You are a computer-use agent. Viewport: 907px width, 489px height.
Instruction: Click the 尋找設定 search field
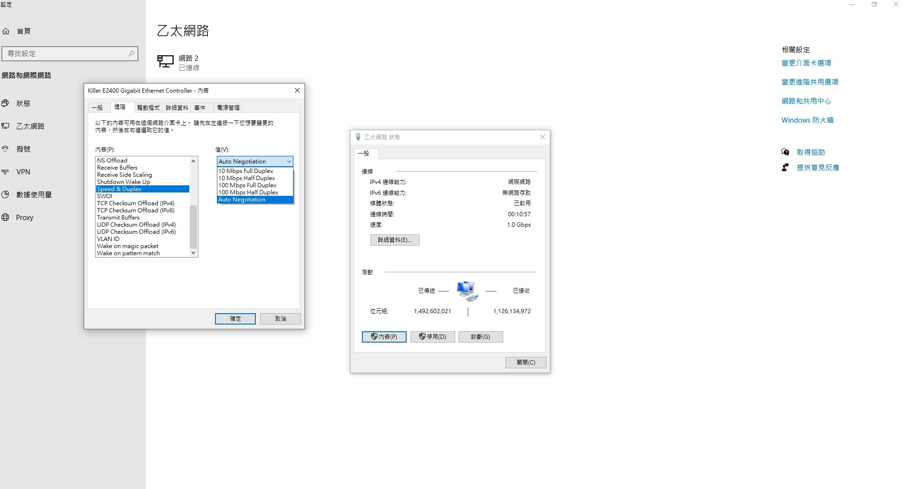coord(70,54)
